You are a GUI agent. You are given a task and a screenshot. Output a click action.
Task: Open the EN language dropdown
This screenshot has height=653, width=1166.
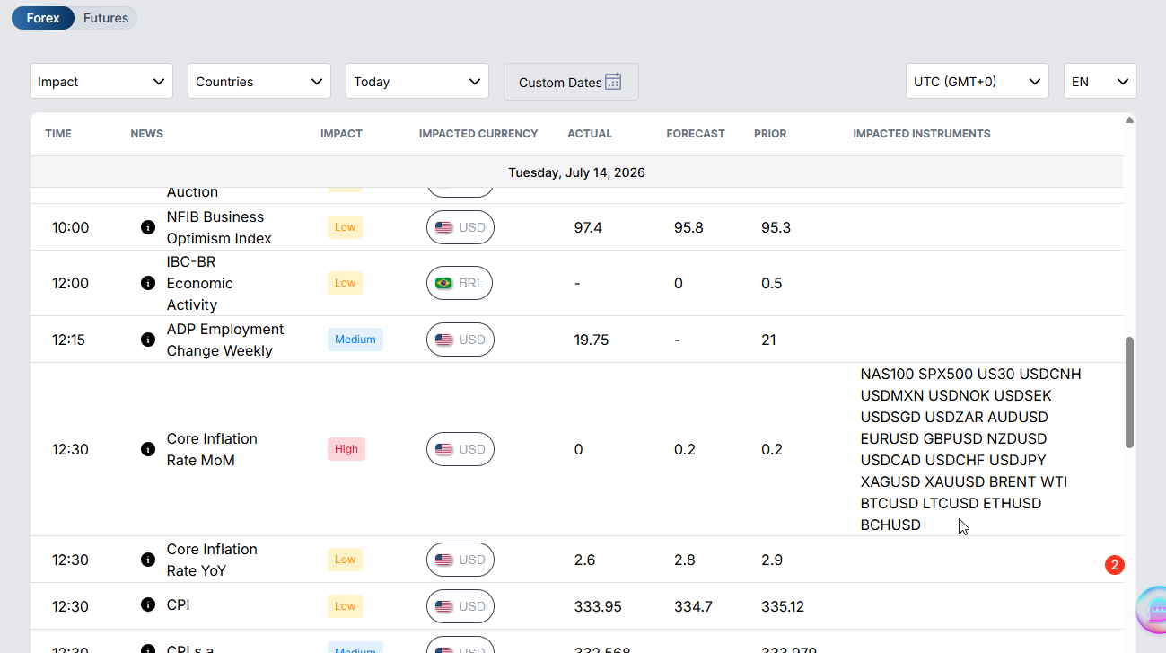point(1100,81)
